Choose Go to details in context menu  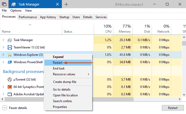pyautogui.click(x=68, y=90)
